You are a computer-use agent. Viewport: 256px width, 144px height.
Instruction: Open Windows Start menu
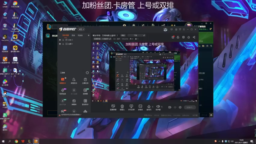tap(3, 141)
